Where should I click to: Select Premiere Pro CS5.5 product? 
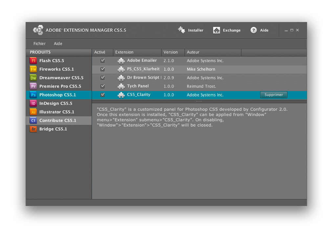click(59, 86)
